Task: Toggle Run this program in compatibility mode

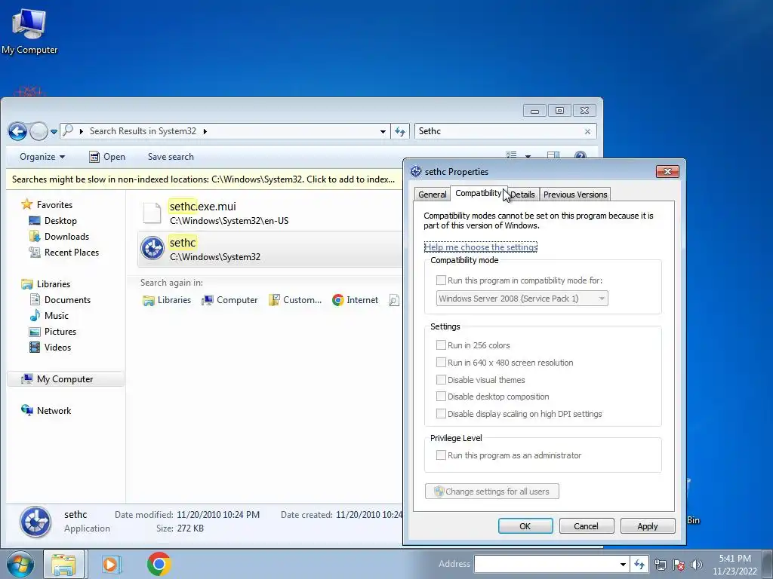Action: click(x=441, y=280)
